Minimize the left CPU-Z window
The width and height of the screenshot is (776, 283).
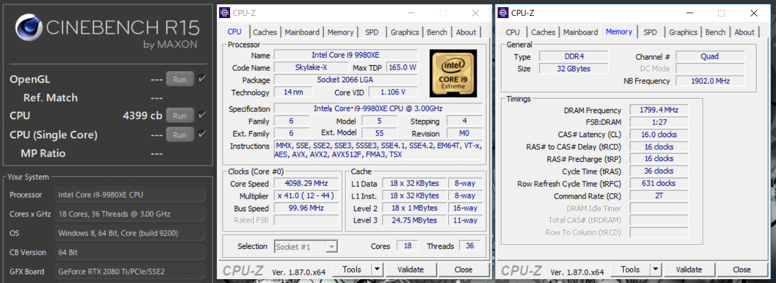click(411, 13)
